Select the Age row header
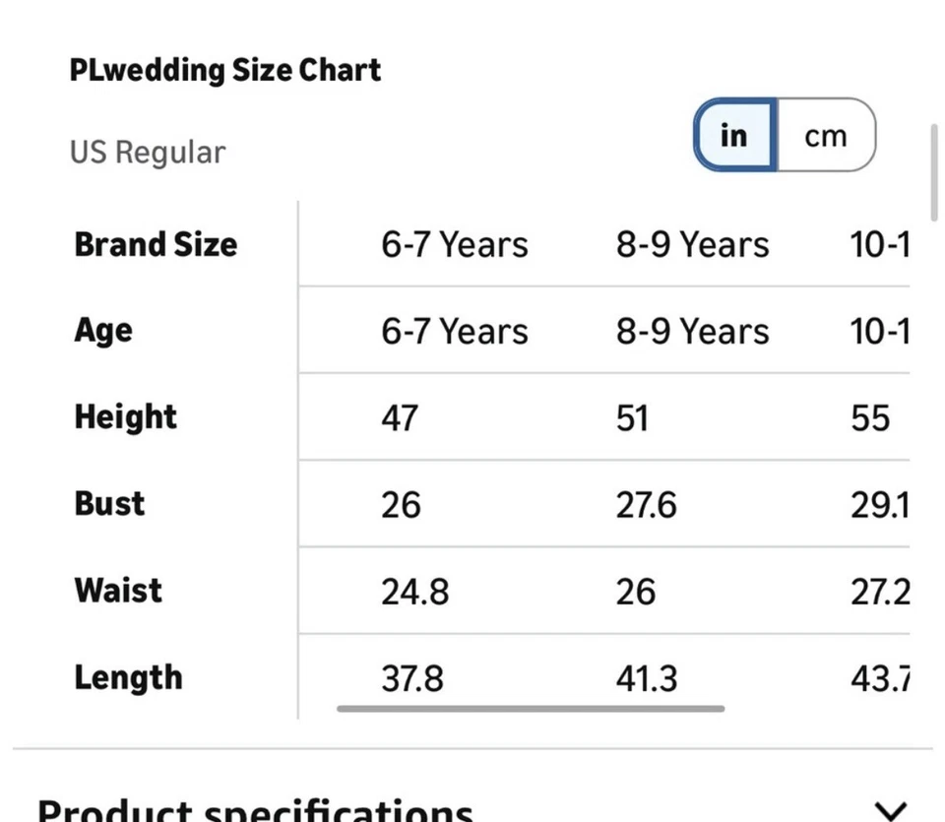This screenshot has height=822, width=945. (103, 331)
